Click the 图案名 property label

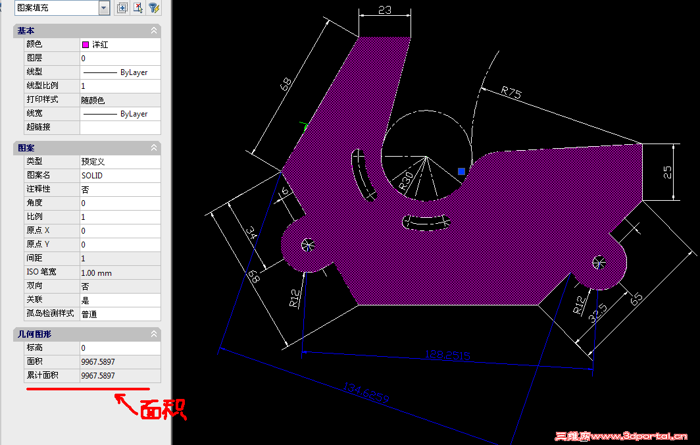(38, 174)
